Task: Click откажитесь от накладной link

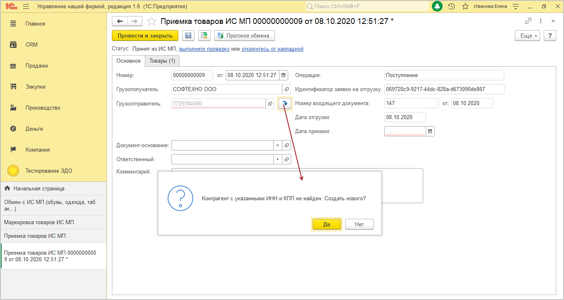Action: click(273, 49)
